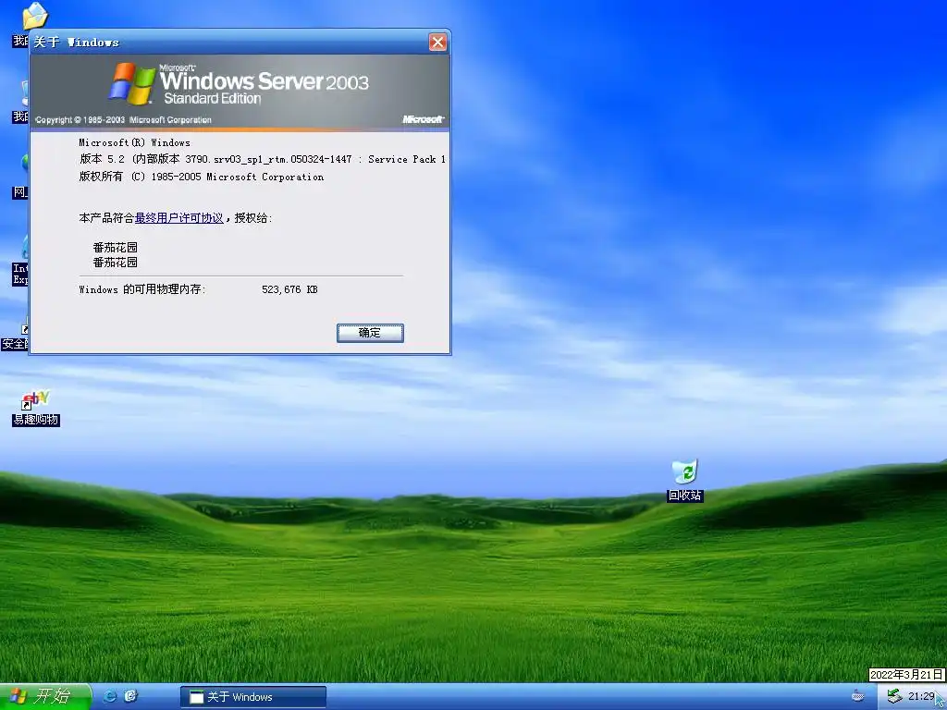Open the 易趣购物 eBay shortcut icon
The image size is (947, 710).
[36, 408]
